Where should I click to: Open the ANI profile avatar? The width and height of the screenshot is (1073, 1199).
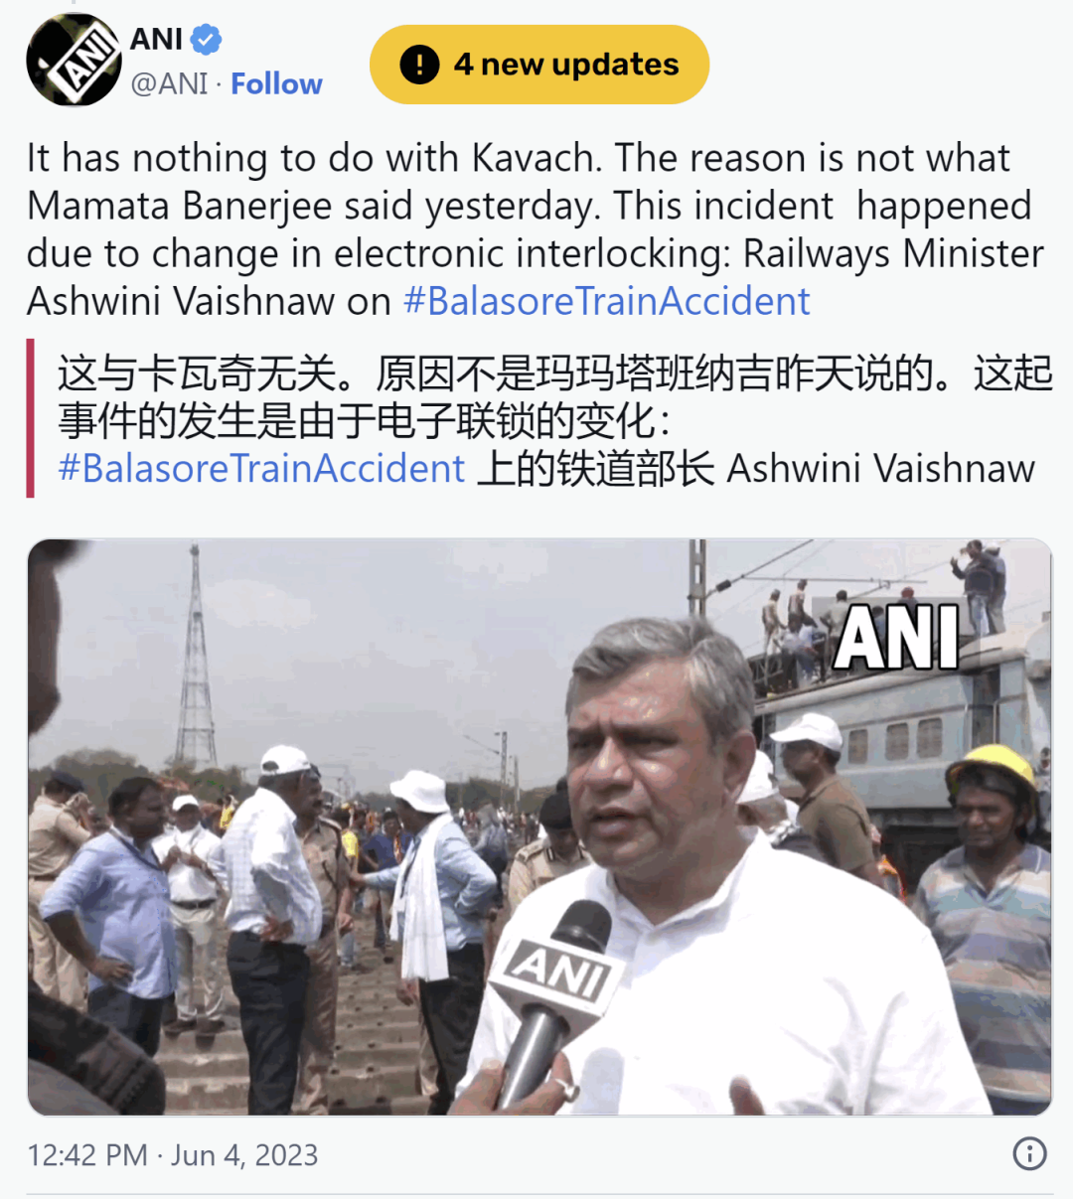coord(74,60)
